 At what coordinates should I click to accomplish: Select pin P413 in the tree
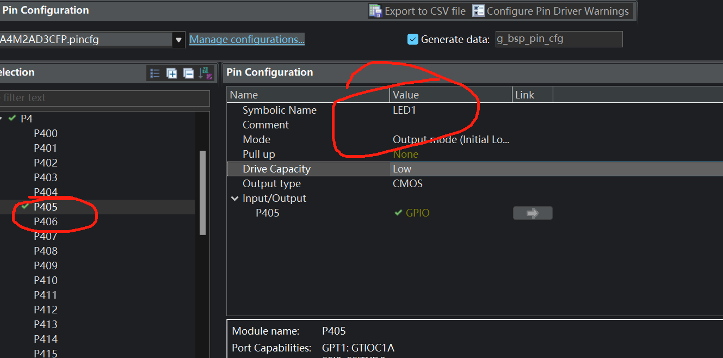(x=46, y=324)
